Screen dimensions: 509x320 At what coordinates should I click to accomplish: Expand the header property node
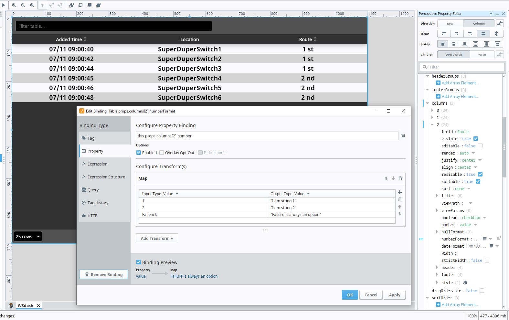[x=437, y=268]
